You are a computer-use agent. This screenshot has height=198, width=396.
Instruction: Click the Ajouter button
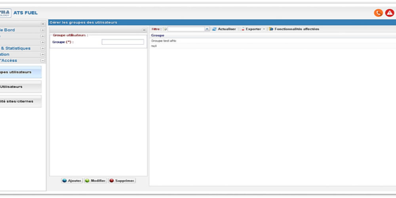72,181
